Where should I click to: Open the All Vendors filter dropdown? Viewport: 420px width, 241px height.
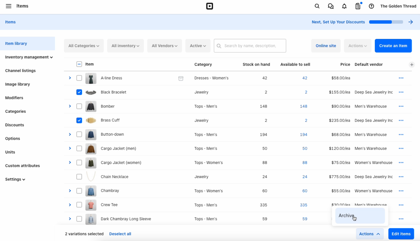pyautogui.click(x=165, y=46)
